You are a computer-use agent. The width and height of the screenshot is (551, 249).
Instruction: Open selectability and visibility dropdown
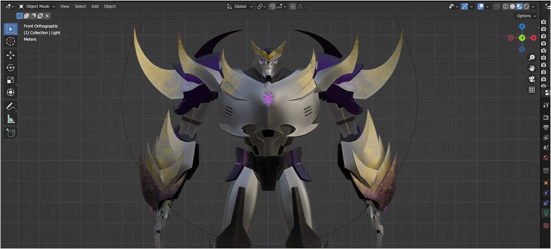[453, 6]
